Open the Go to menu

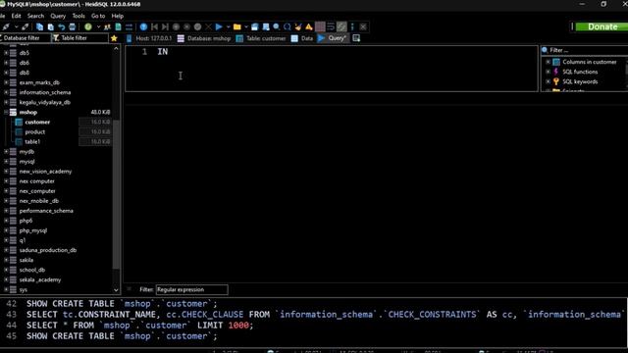coord(98,16)
